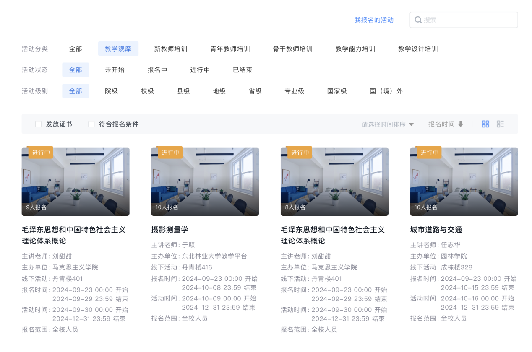Filter by 国家级 activity level
Image resolution: width=532 pixels, height=352 pixels.
[x=337, y=91]
